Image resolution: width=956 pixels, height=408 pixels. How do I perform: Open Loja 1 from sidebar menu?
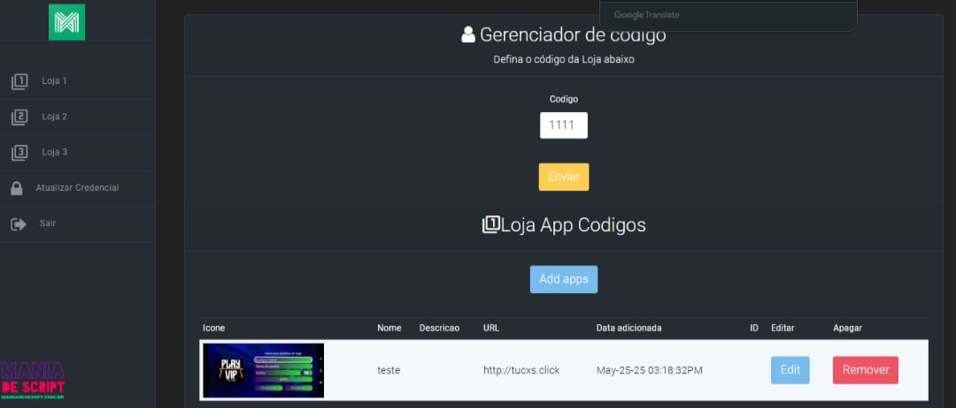(x=54, y=81)
